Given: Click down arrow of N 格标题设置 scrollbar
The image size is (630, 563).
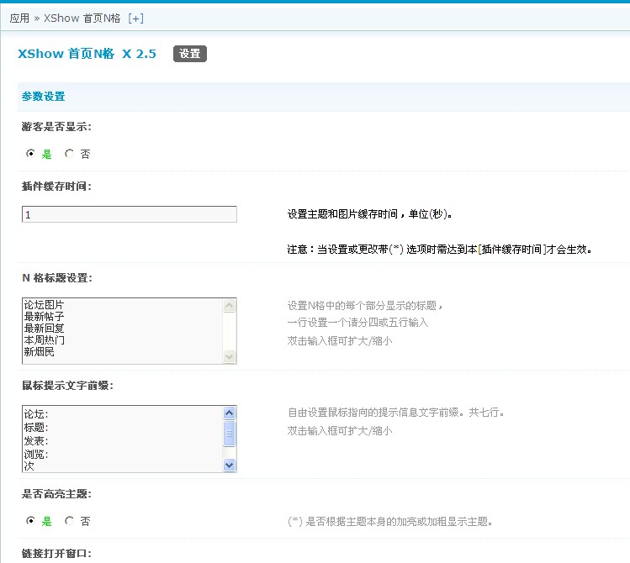Looking at the screenshot, I should [230, 356].
